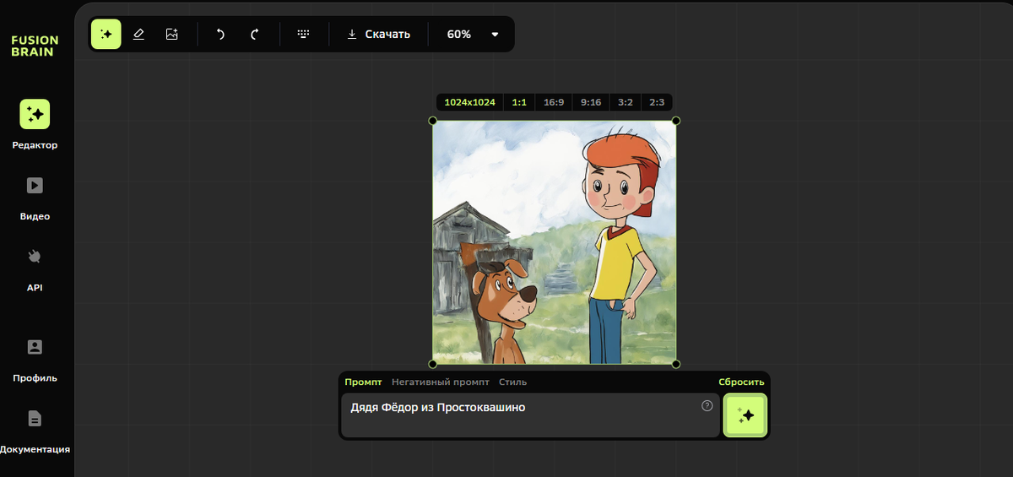The width and height of the screenshot is (1013, 477).
Task: Redo the last action
Action: [254, 35]
